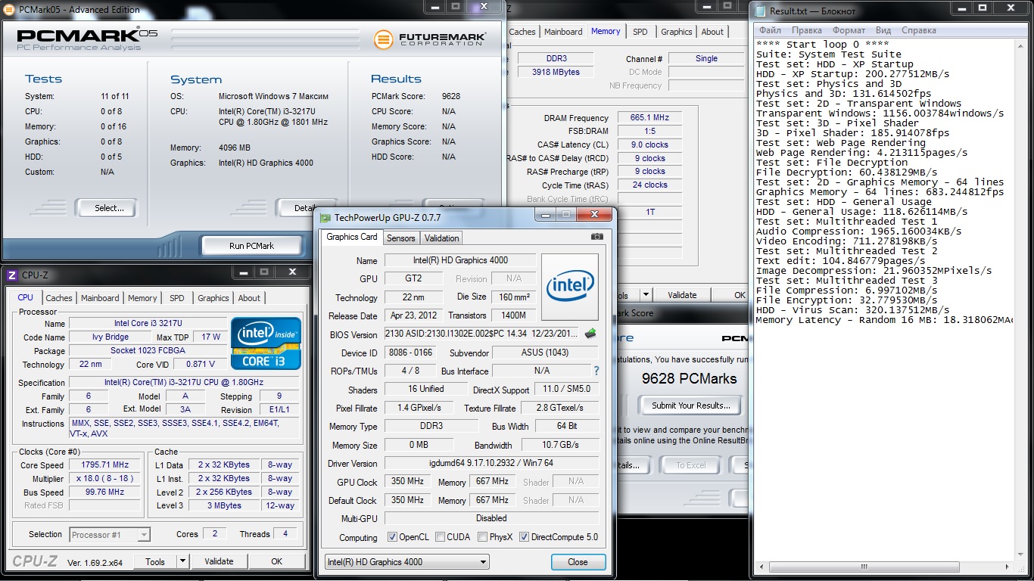Open the Правка menu in Notepad
This screenshot has height=581, width=1034.
[807, 30]
